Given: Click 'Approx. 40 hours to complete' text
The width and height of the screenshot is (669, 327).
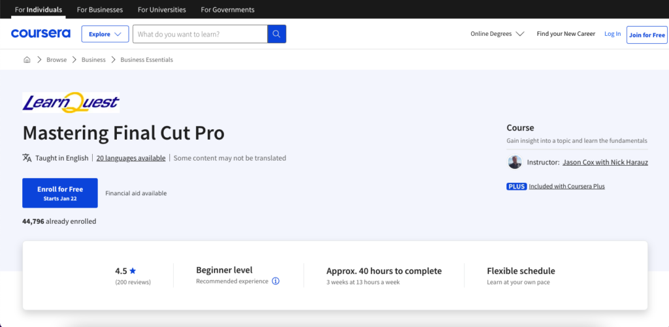Looking at the screenshot, I should point(384,271).
